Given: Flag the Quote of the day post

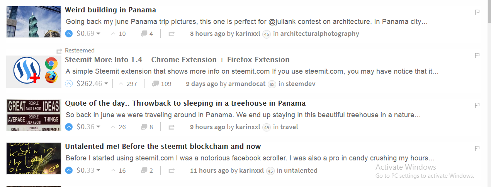Looking at the screenshot, I should click(x=477, y=105).
